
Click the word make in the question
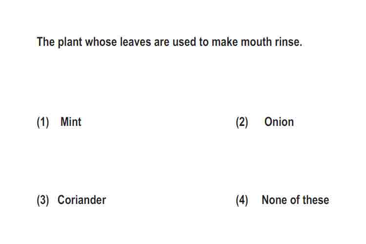tap(224, 42)
